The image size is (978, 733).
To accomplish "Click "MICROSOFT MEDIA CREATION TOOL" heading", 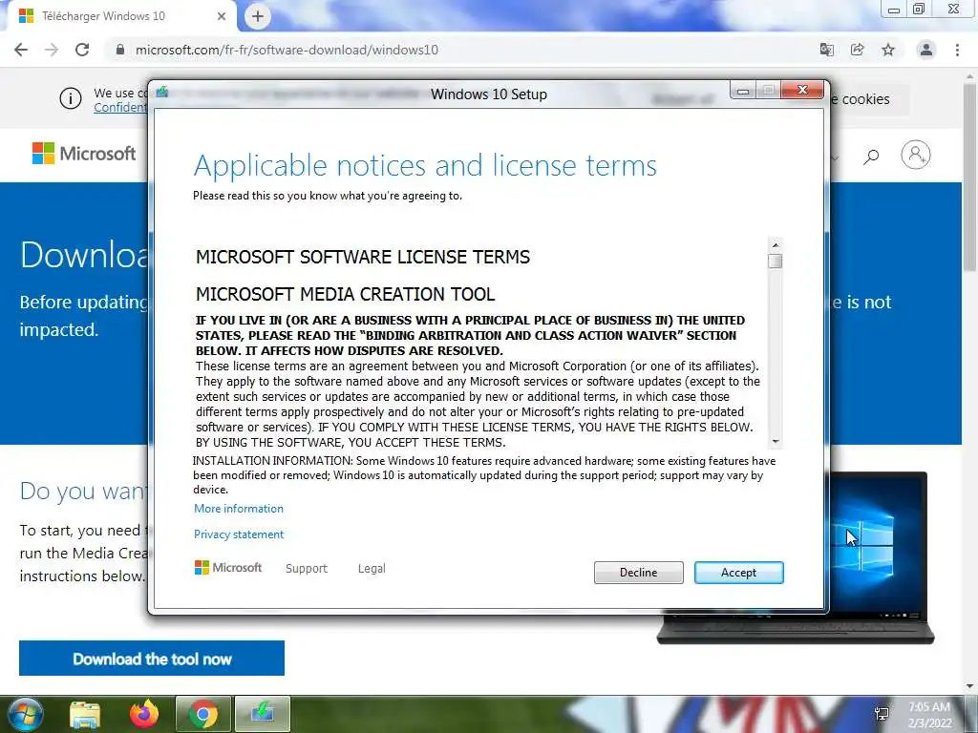I will 346,294.
